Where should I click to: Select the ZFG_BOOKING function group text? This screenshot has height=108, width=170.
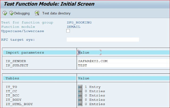[x=79, y=22]
